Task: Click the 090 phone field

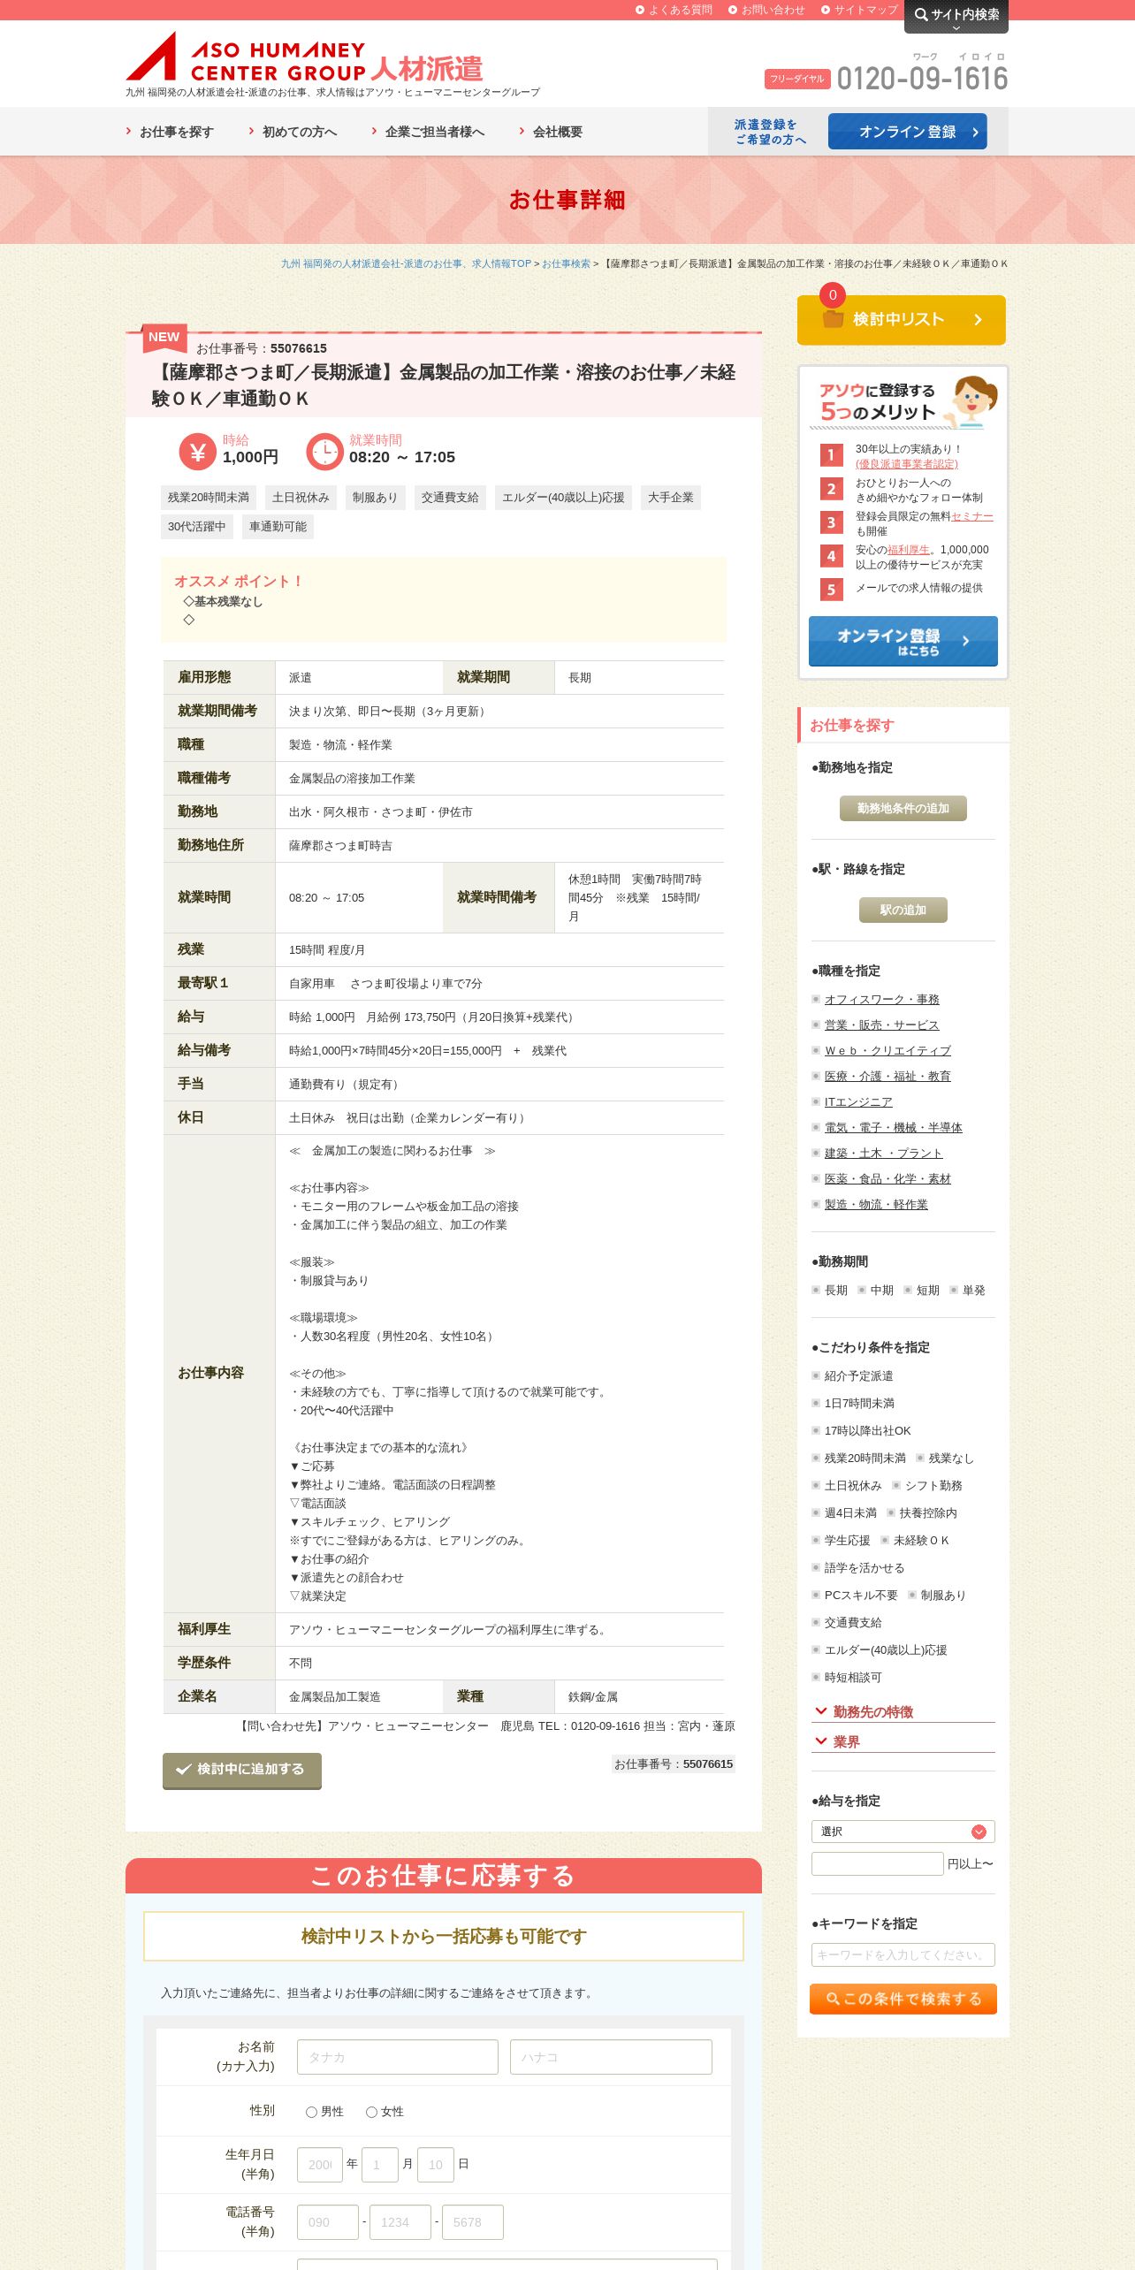Action: click(x=328, y=2222)
